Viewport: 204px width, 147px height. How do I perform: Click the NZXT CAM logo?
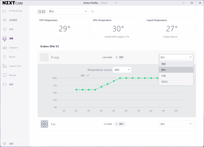(13, 3)
